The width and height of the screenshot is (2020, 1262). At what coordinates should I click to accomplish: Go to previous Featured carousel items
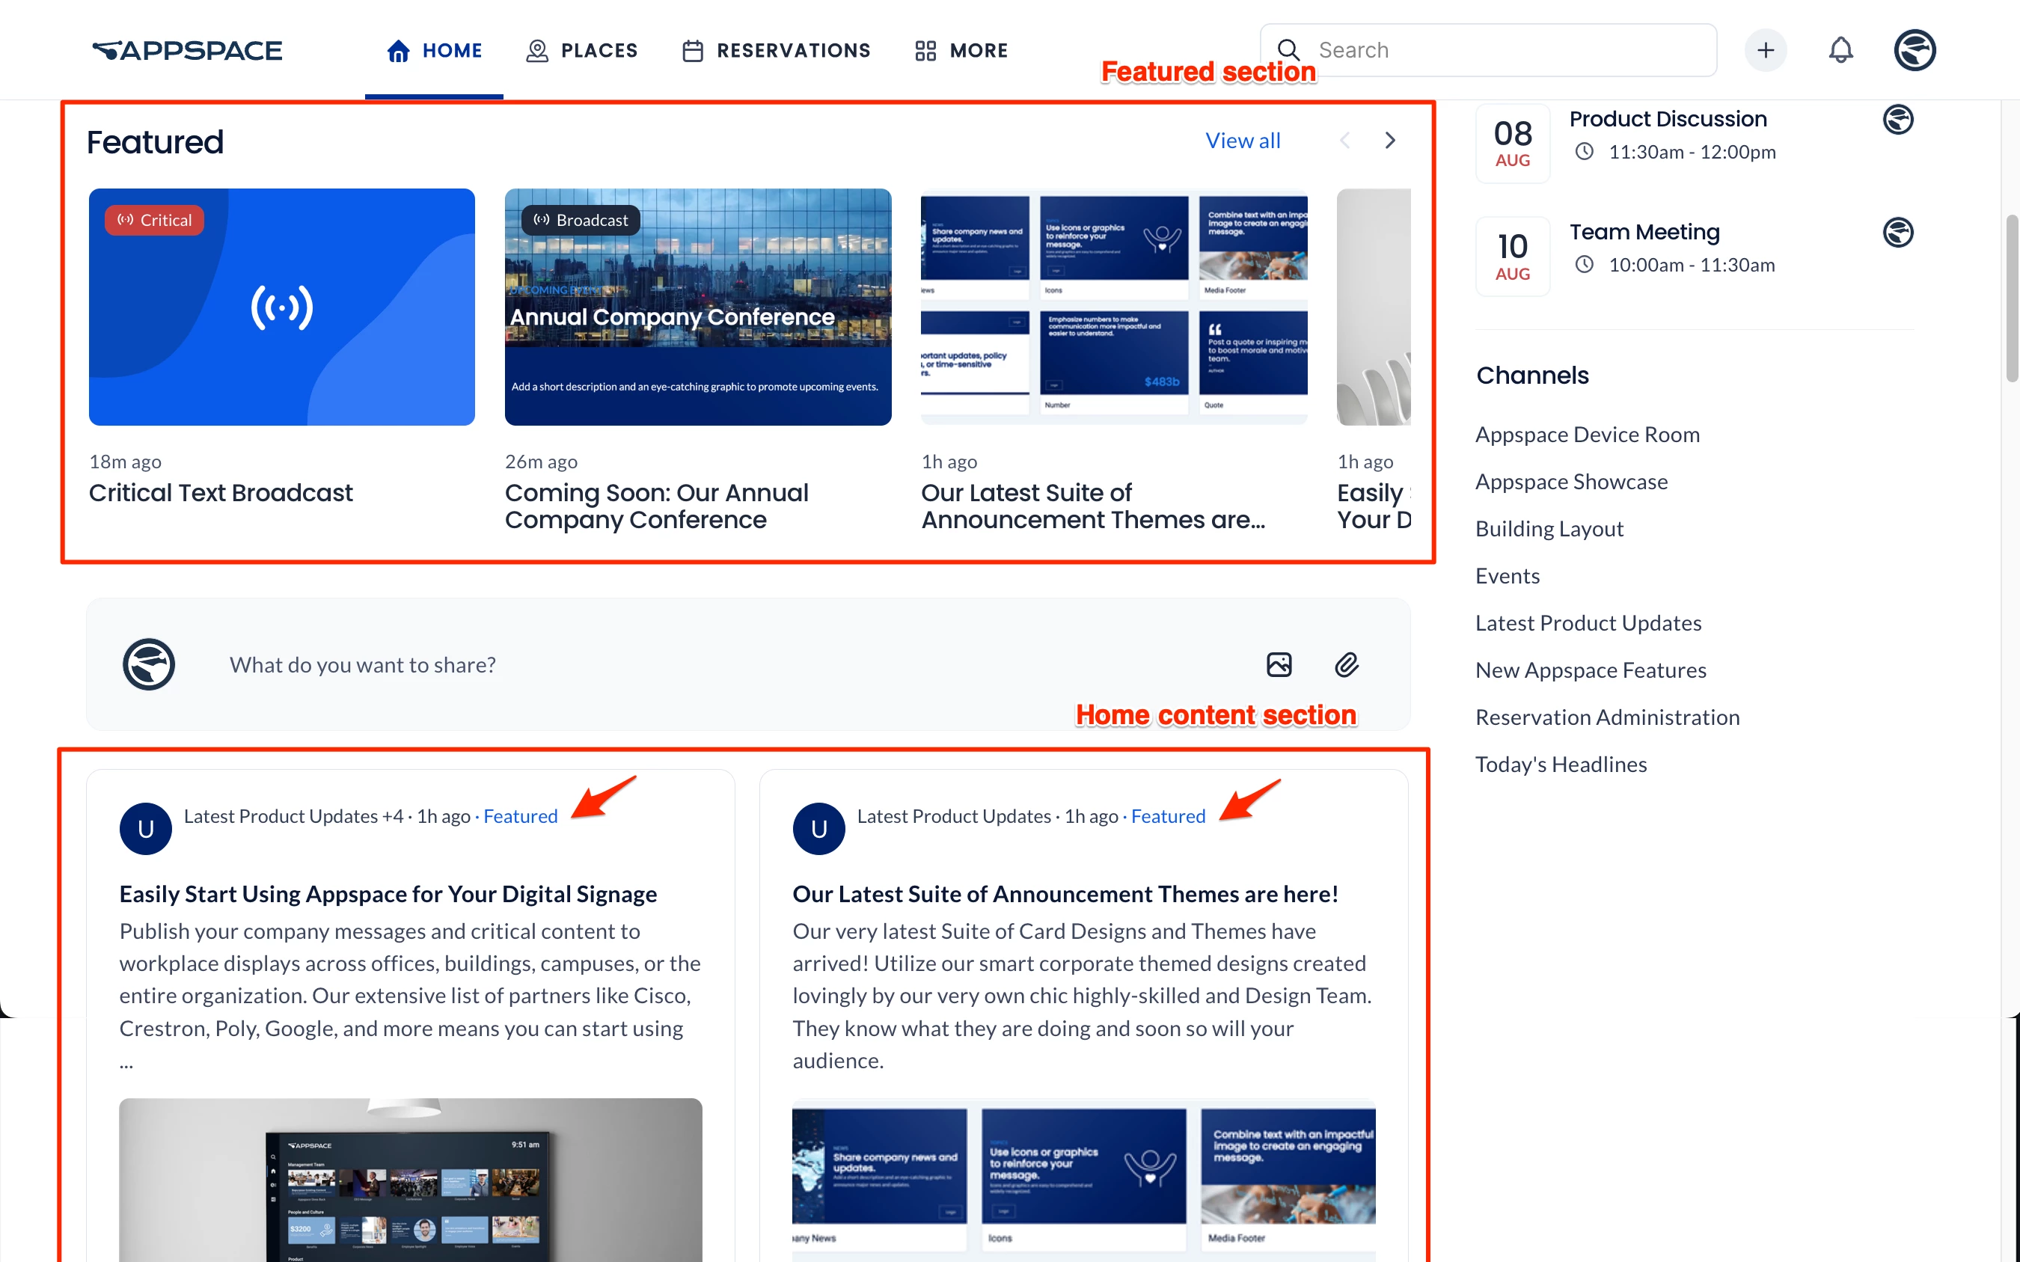(1344, 140)
